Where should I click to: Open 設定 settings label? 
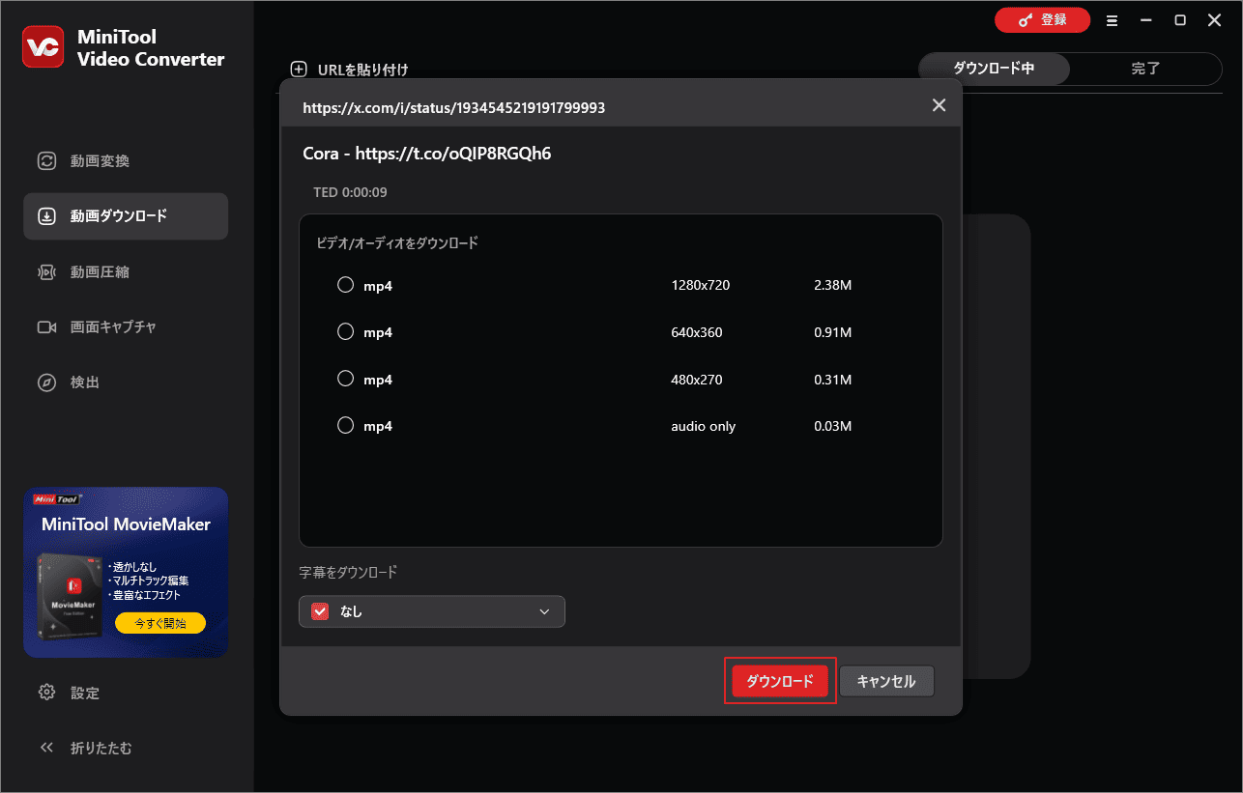coord(85,694)
